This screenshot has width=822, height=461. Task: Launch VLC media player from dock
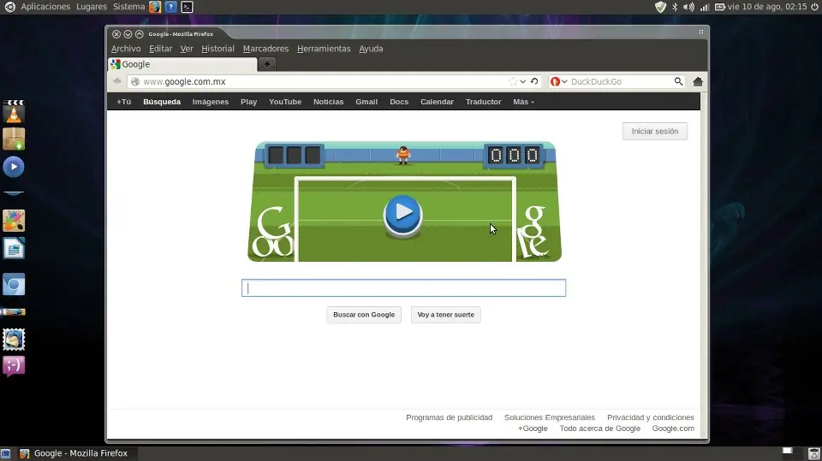pos(14,111)
